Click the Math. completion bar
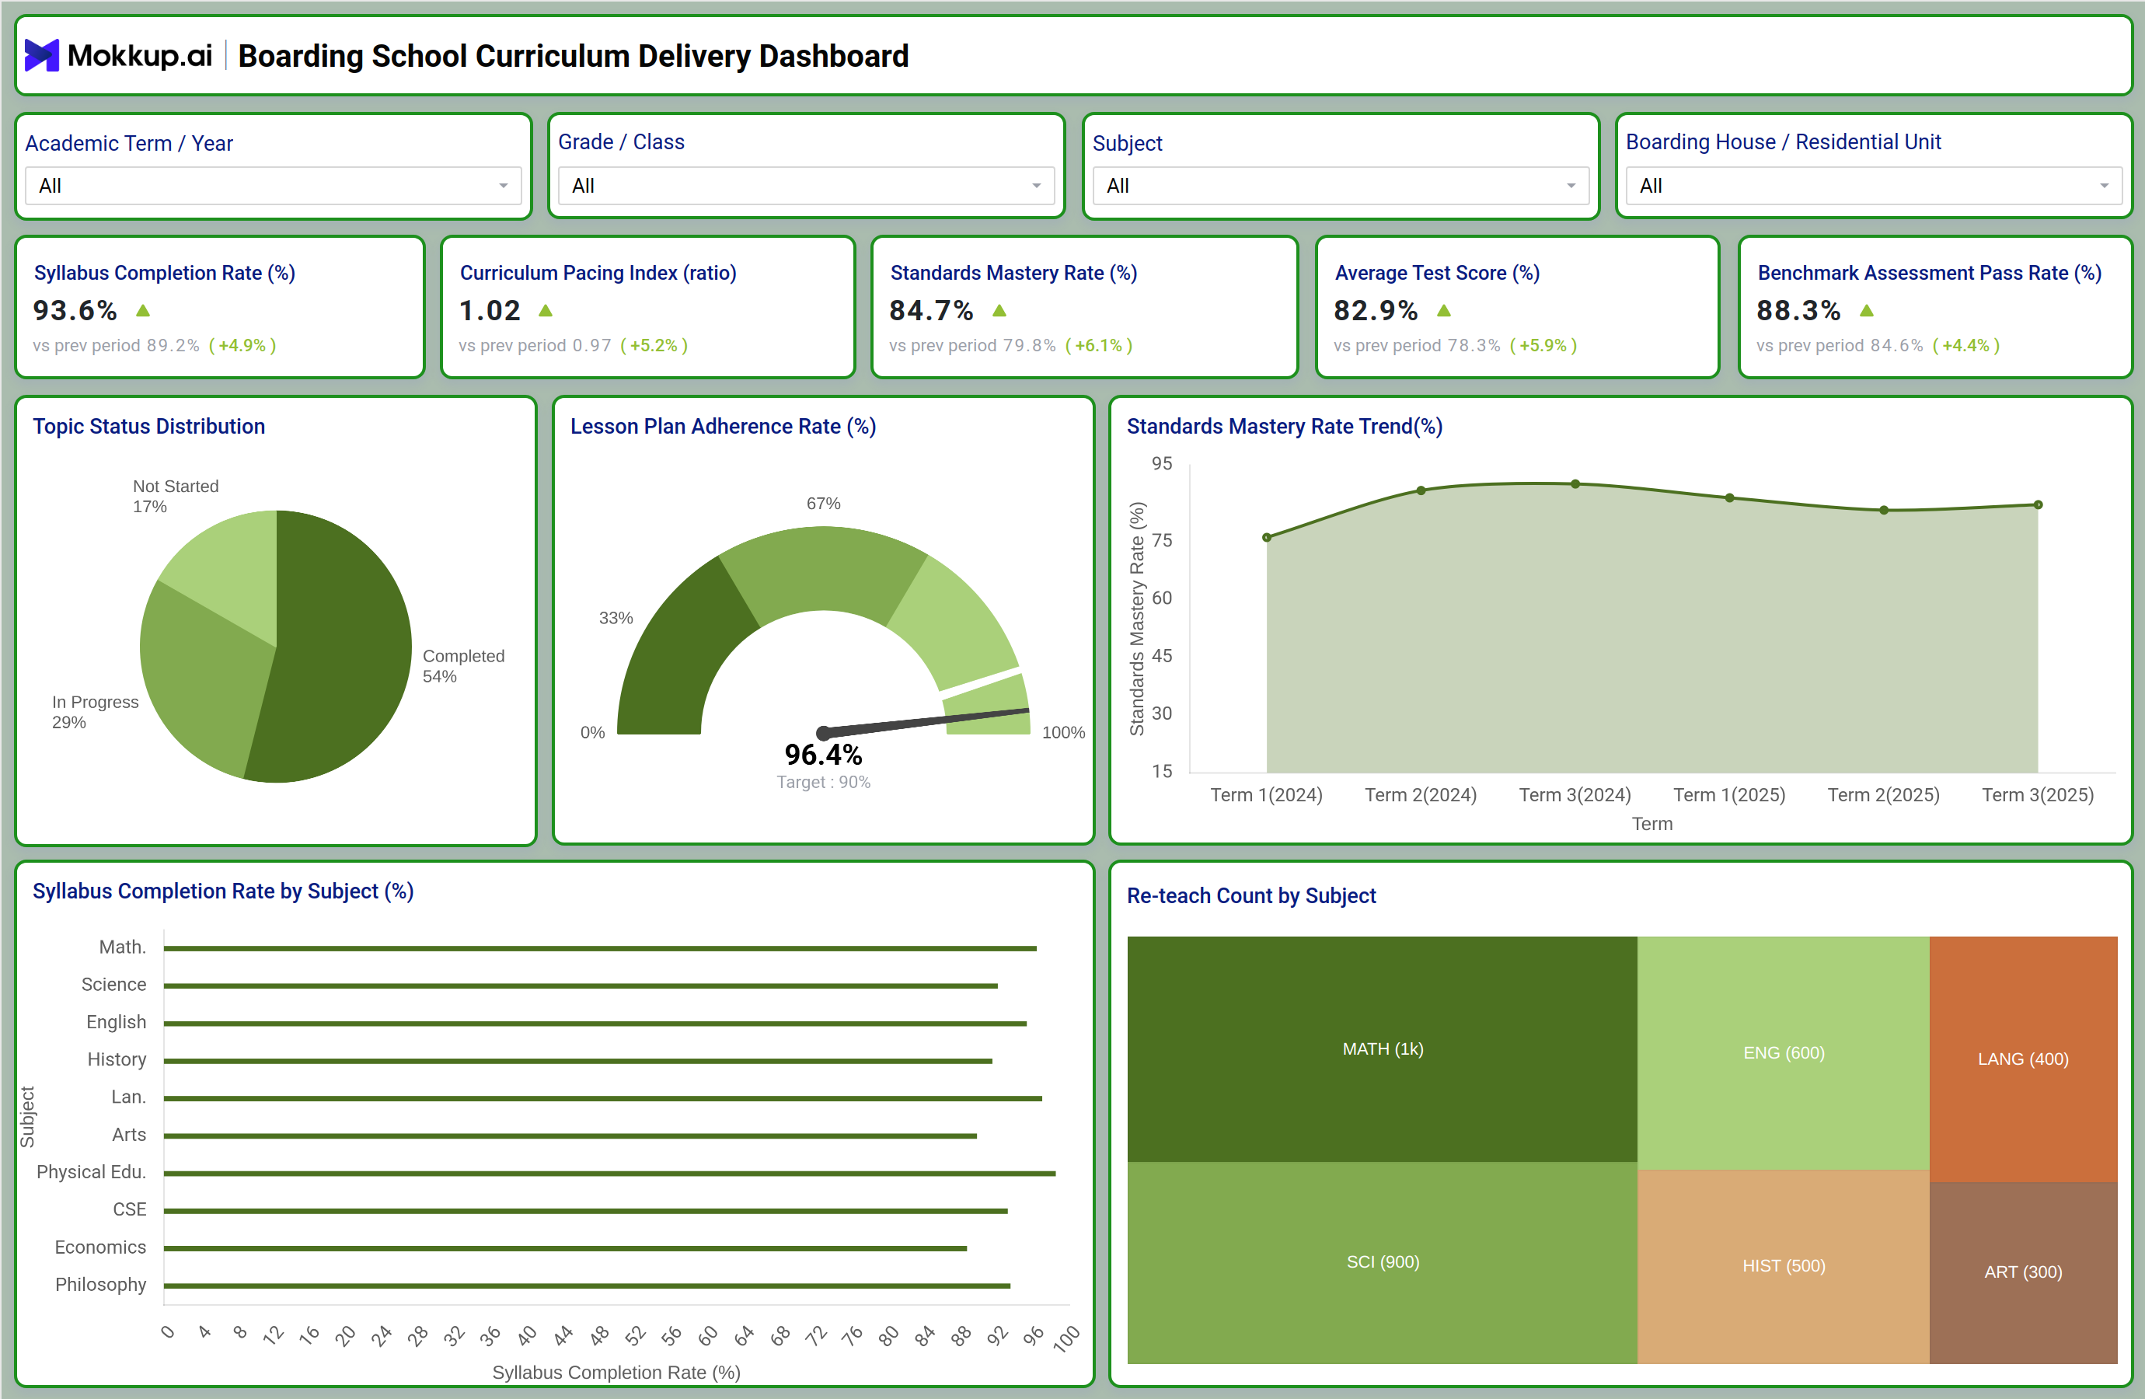Screen dimensions: 2145x1399 tap(600, 948)
